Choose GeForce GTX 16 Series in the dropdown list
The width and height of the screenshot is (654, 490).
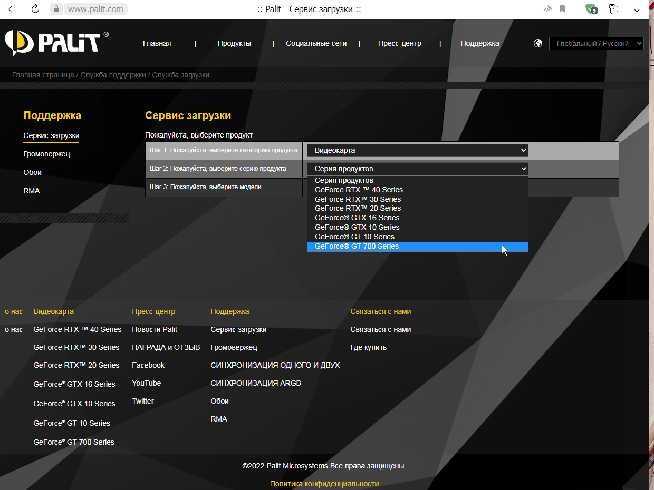coord(418,218)
